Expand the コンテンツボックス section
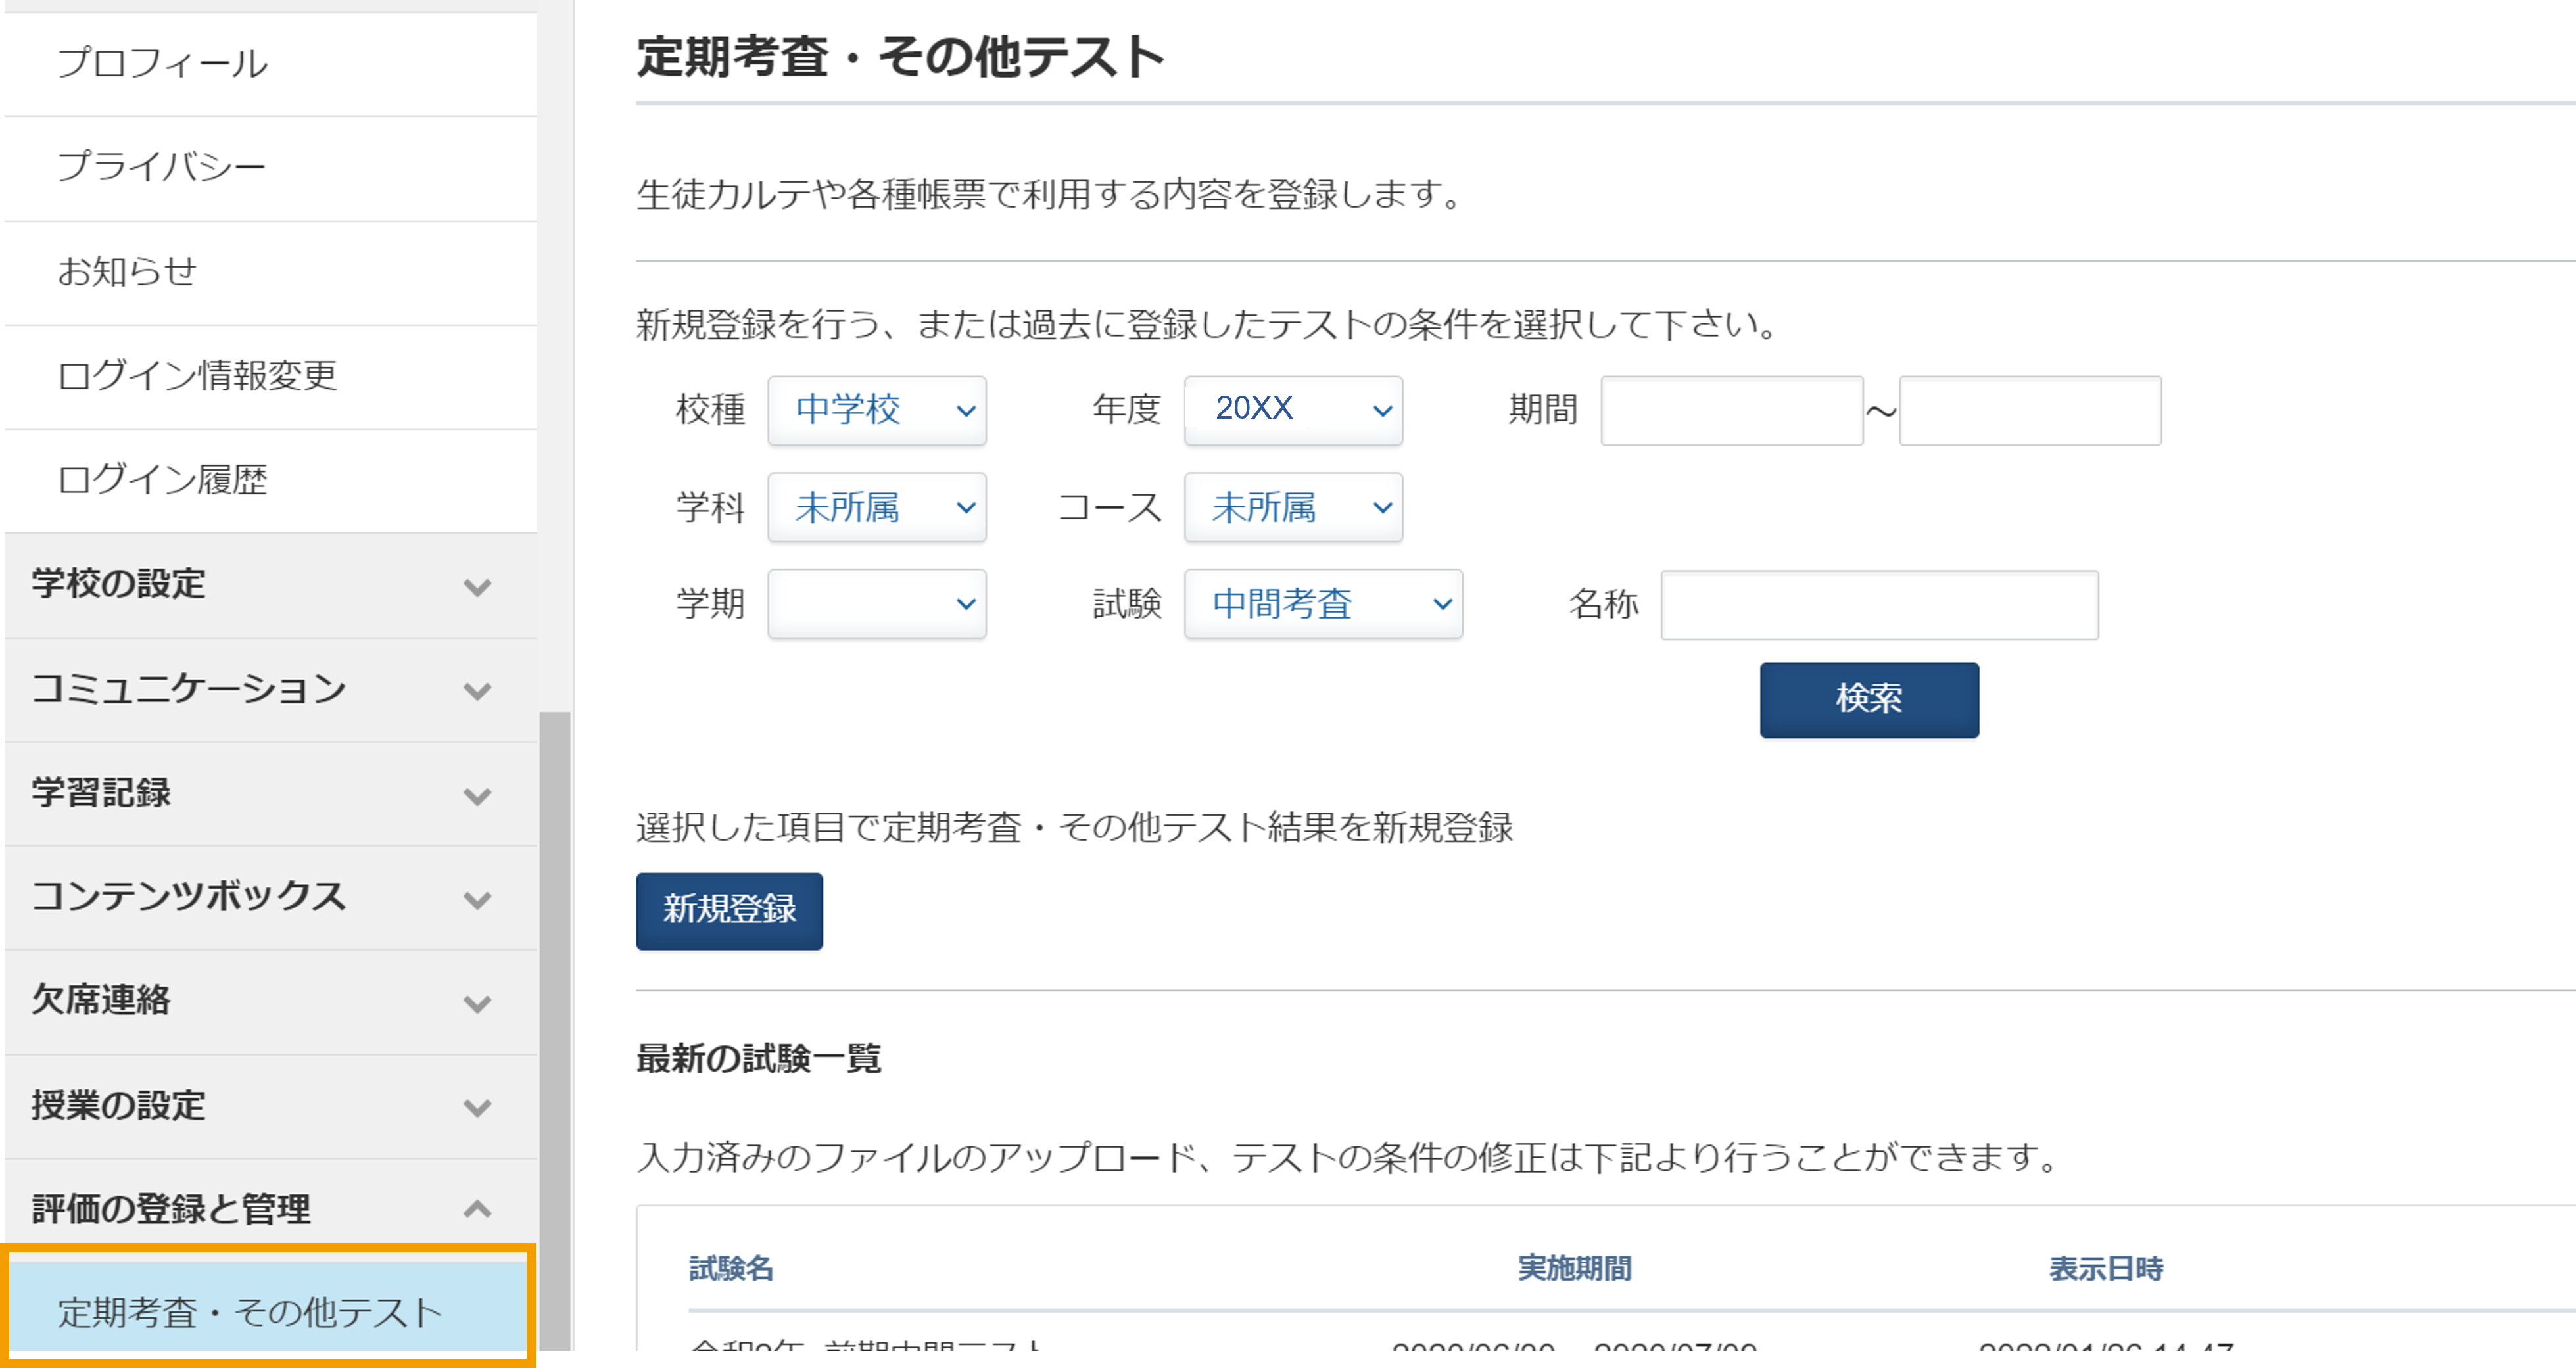2576x1368 pixels. (270, 898)
